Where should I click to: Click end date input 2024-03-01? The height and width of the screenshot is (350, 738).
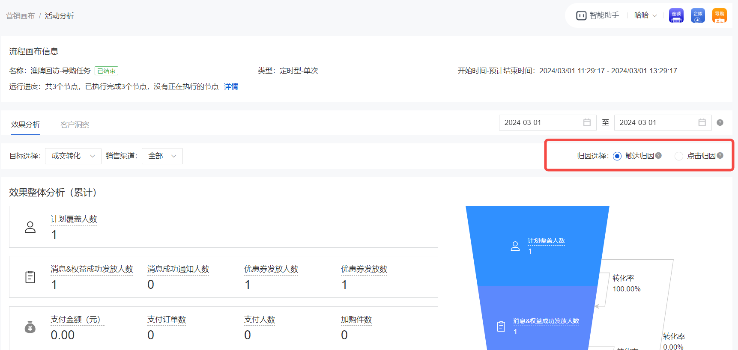click(663, 123)
